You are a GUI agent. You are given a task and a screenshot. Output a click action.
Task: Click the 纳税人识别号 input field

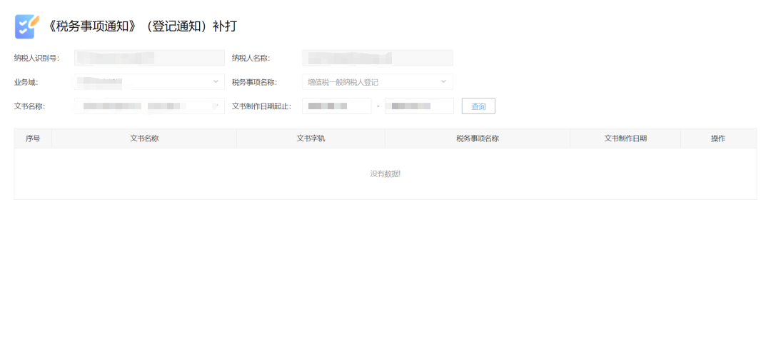(149, 58)
